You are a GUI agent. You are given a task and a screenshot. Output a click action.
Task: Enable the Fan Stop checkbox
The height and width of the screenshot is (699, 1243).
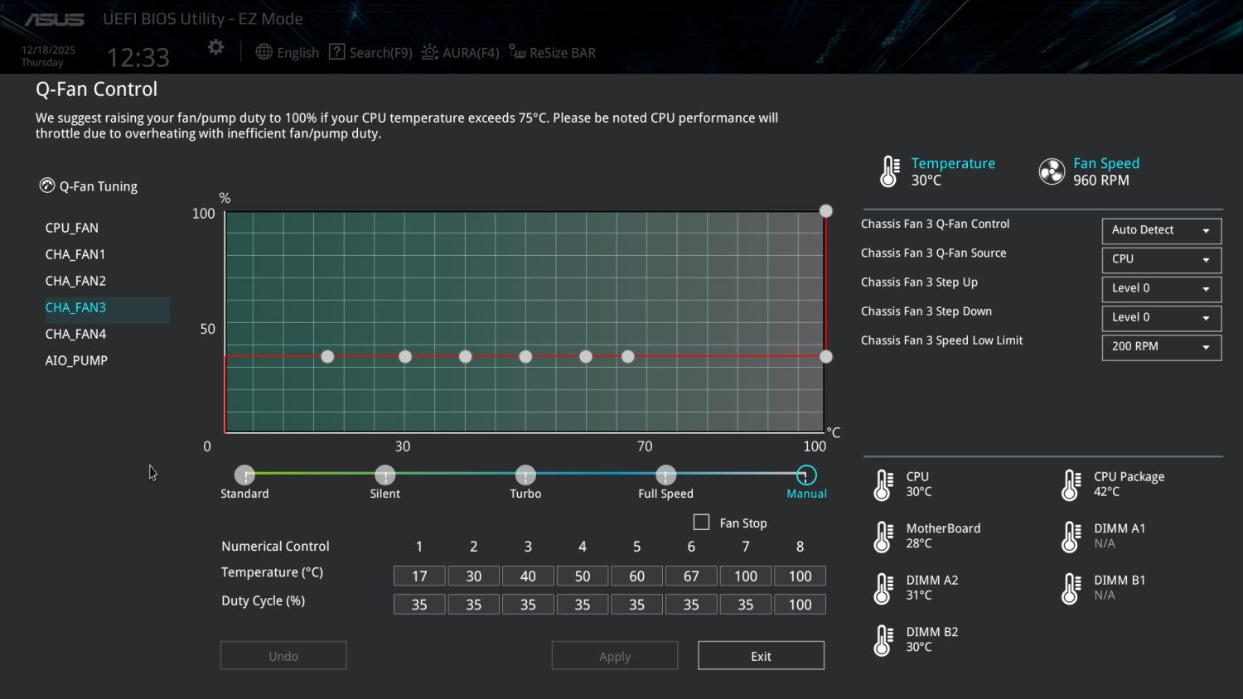[x=702, y=523]
